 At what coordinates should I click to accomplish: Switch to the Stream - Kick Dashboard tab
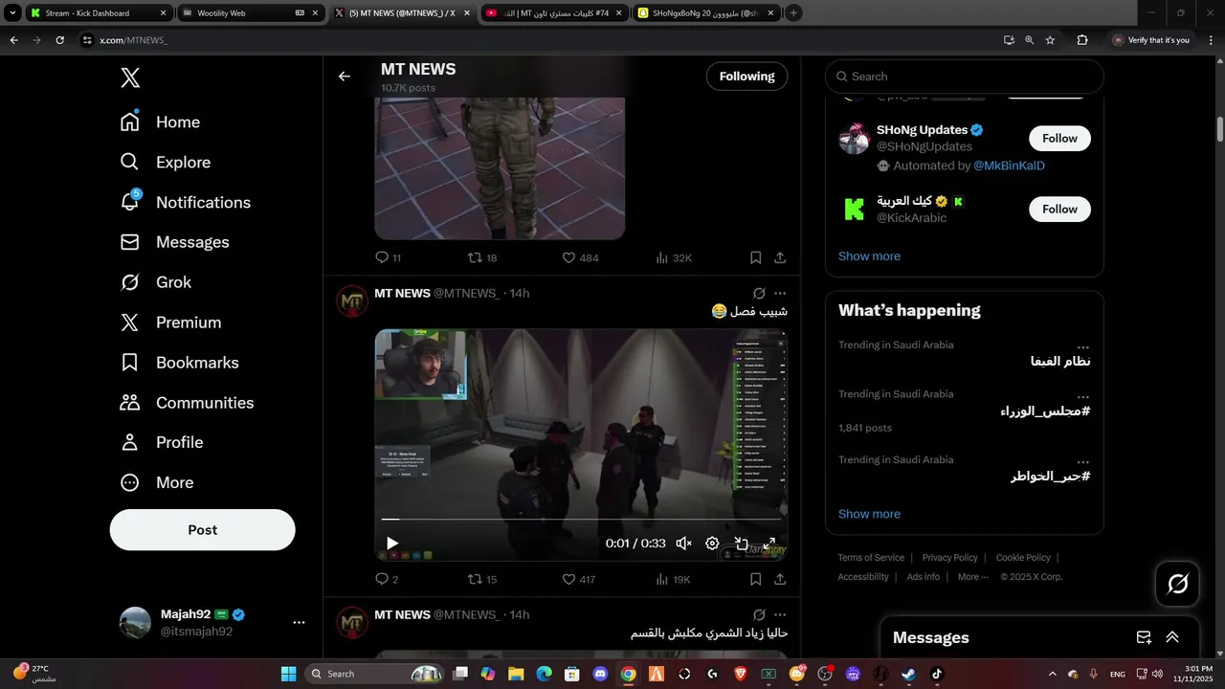coord(99,13)
